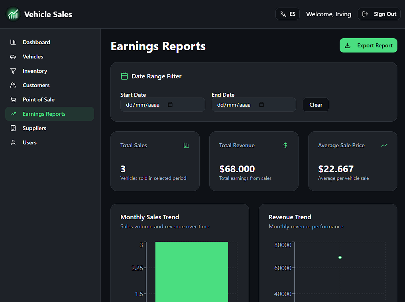Click the bar chart icon on Total Sales card

187,146
